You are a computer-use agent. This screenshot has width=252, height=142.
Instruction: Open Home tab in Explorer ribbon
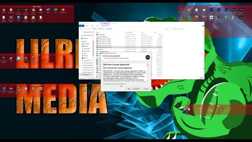coord(87,26)
